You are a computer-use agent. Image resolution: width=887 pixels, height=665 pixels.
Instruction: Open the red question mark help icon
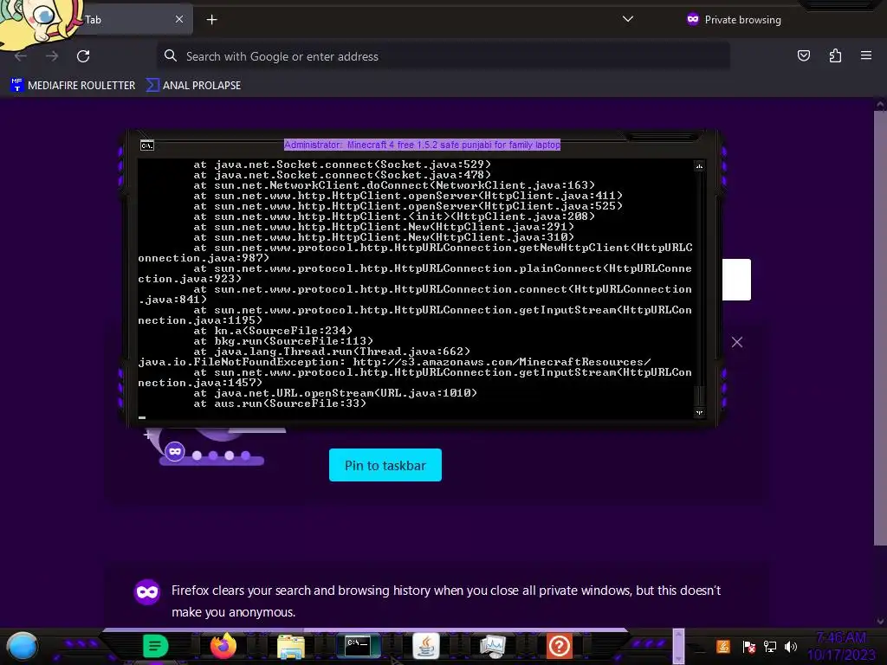coord(560,646)
